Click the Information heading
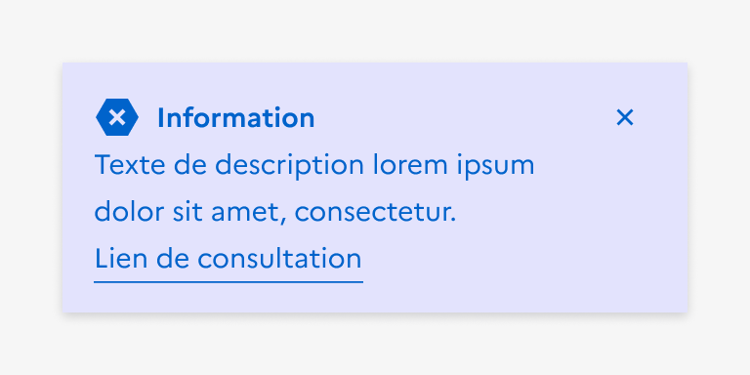This screenshot has width=750, height=375. [235, 117]
